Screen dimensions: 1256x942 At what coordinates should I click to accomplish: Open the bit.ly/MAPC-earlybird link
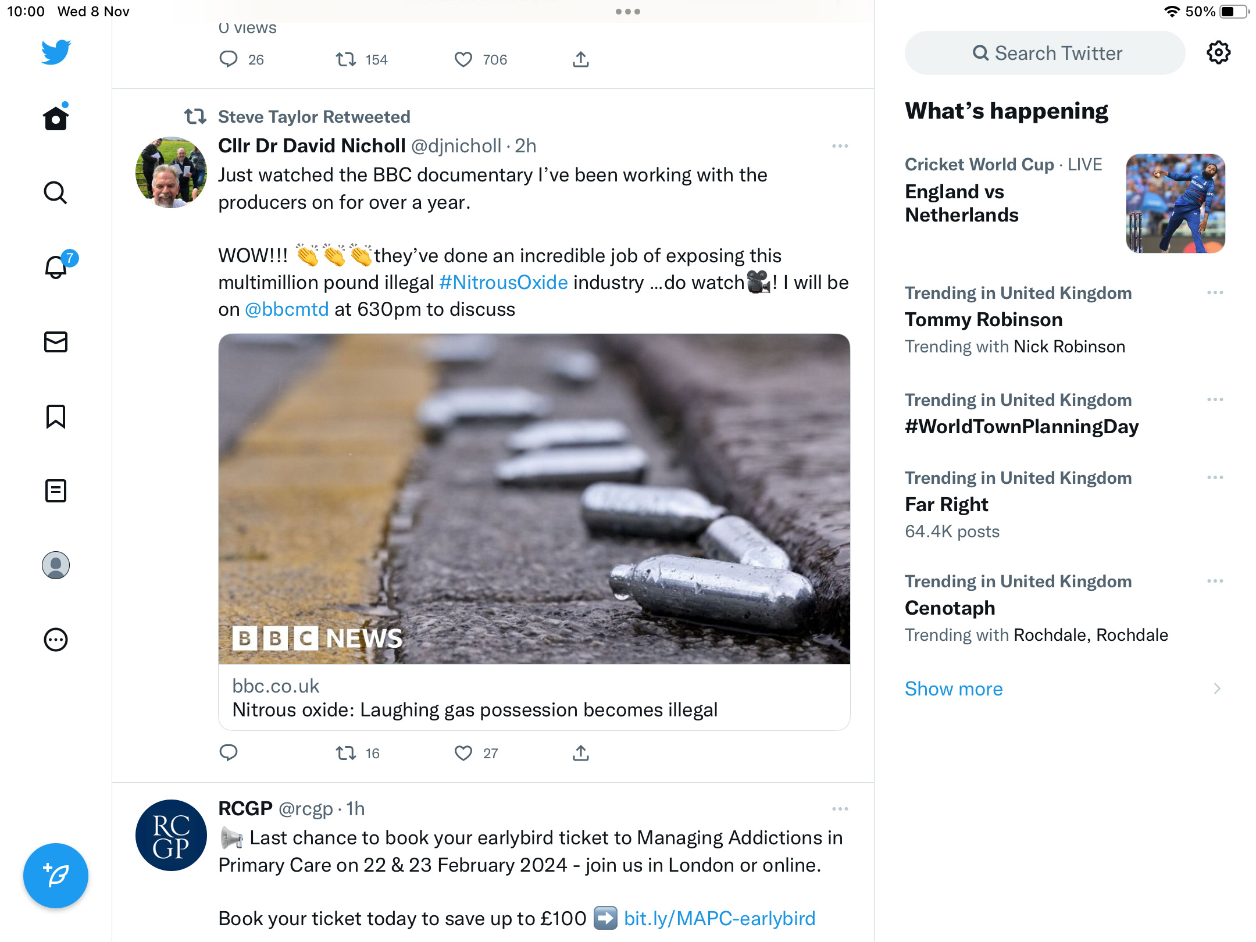[x=719, y=919]
